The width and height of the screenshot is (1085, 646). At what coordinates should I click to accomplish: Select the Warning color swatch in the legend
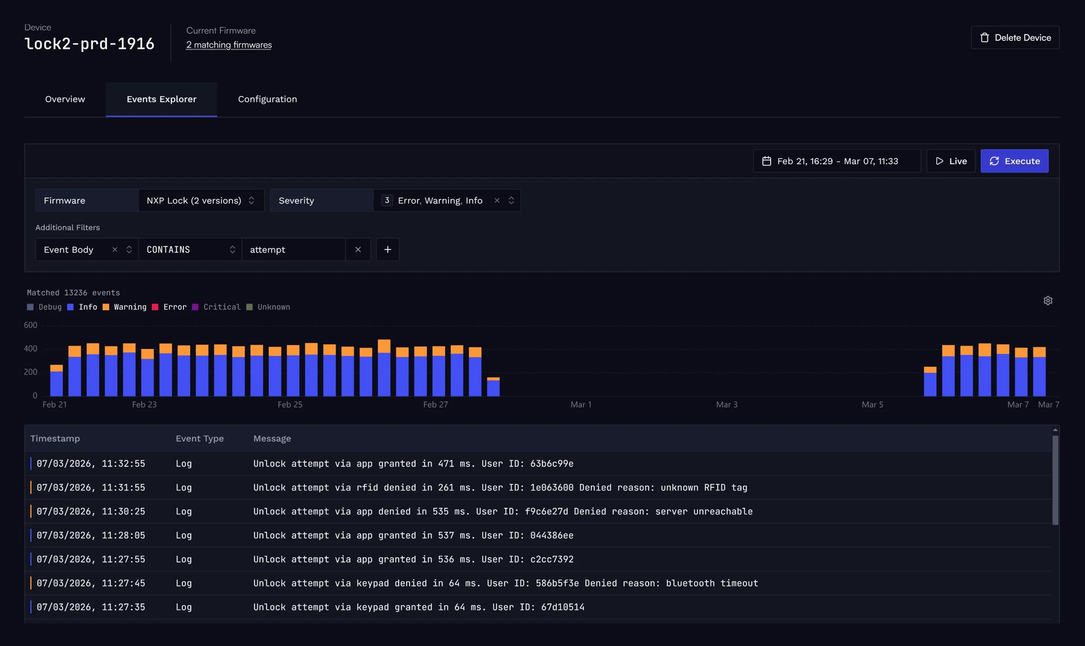pyautogui.click(x=106, y=307)
